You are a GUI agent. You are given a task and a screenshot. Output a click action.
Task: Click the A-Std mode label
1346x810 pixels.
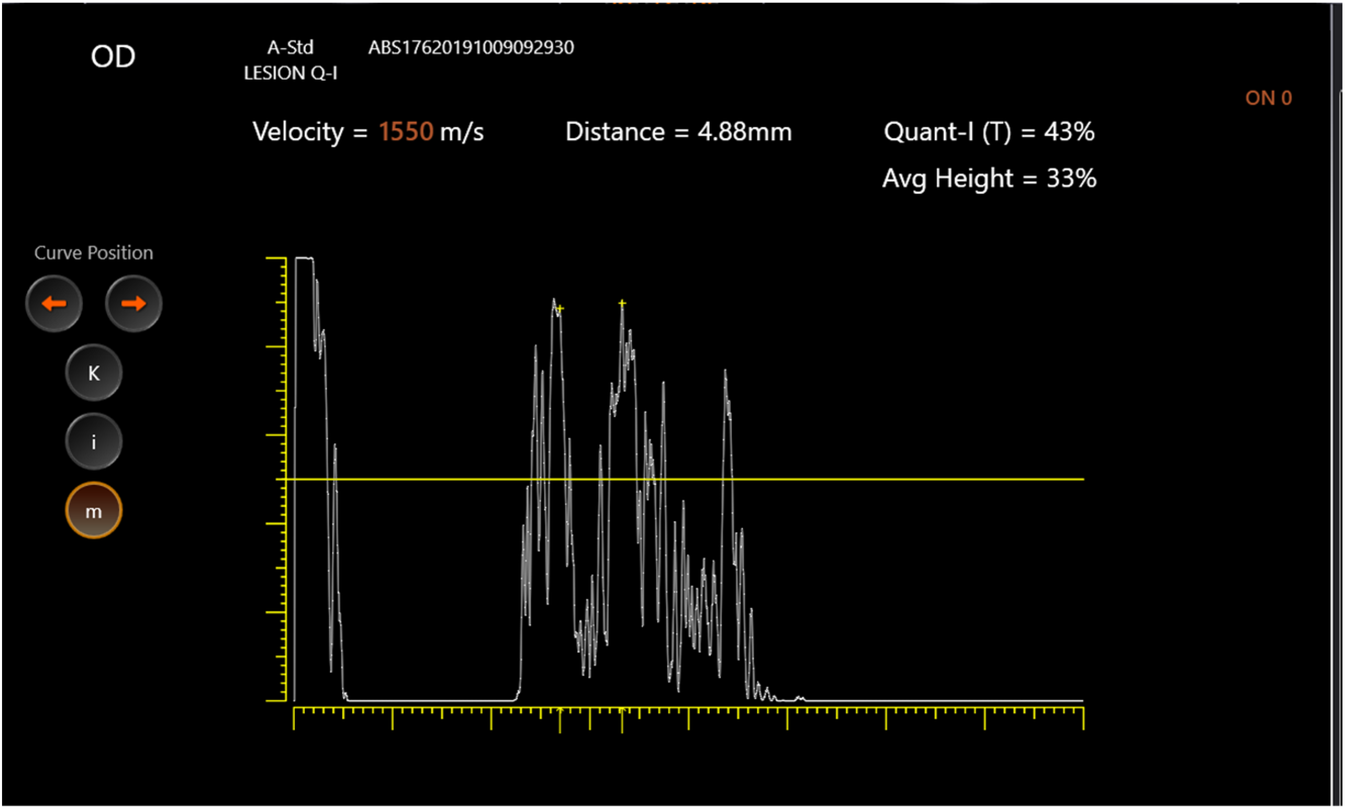(x=290, y=47)
